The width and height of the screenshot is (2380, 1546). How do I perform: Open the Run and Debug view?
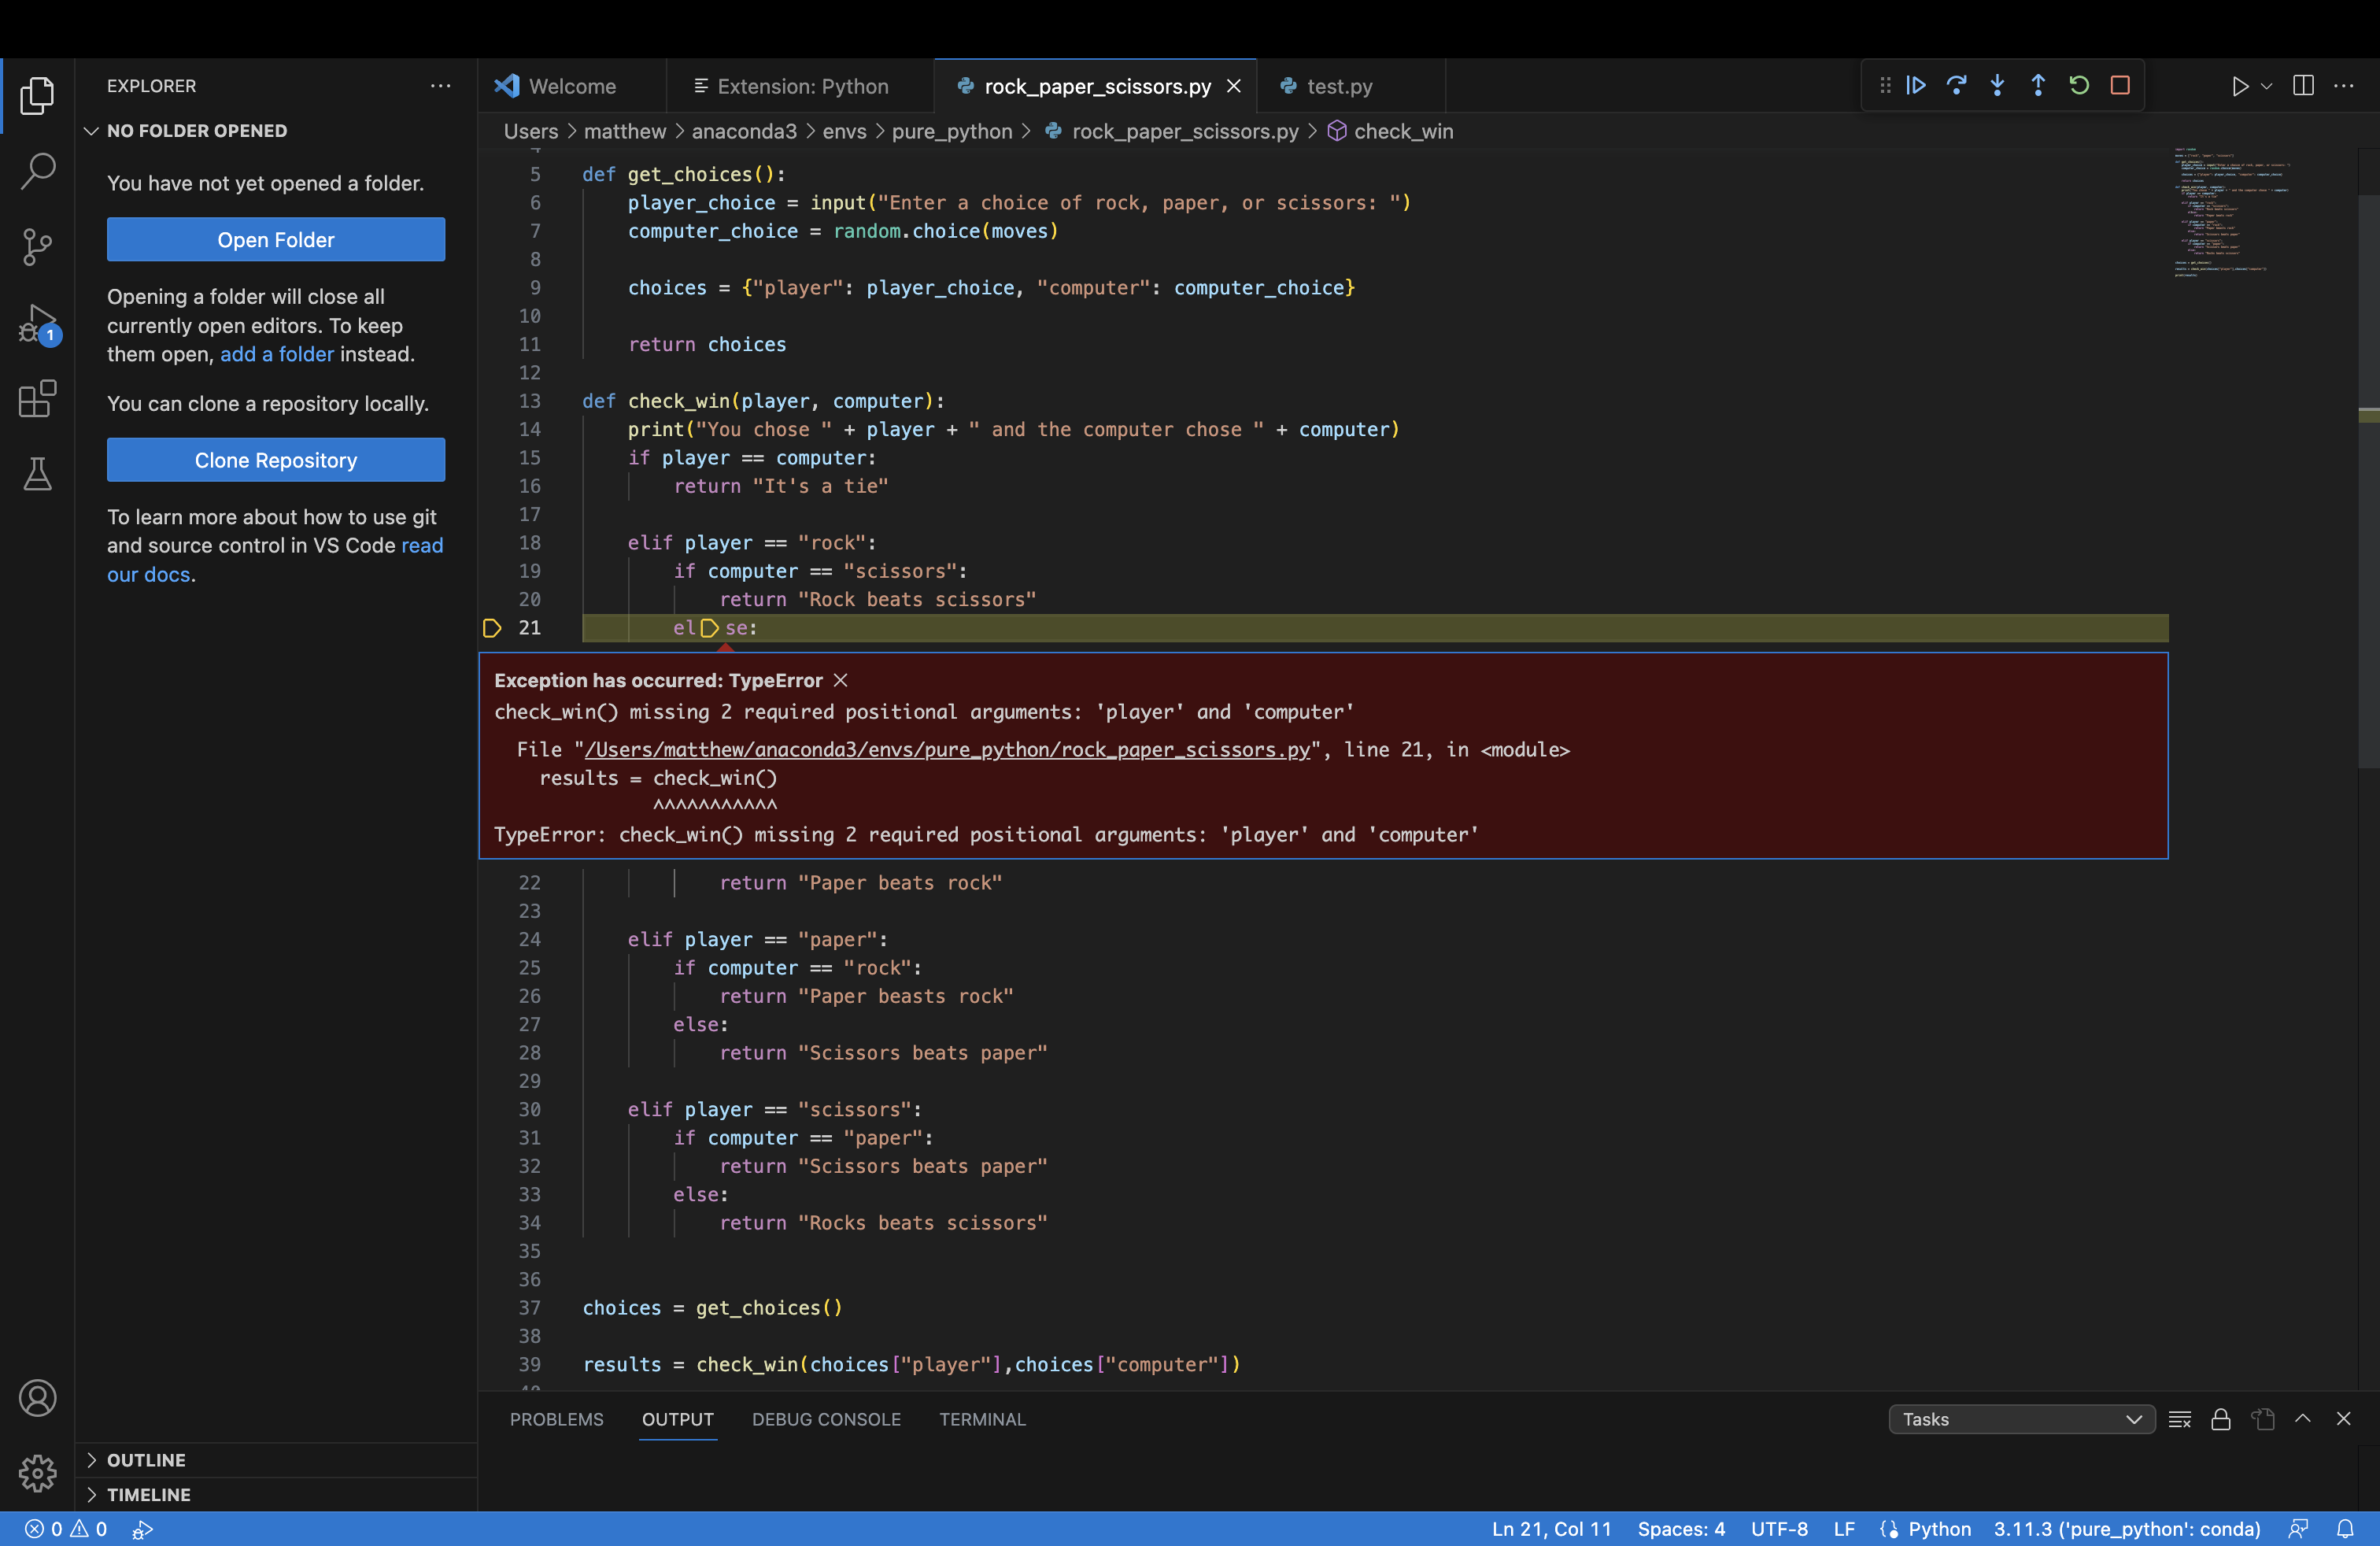(37, 324)
